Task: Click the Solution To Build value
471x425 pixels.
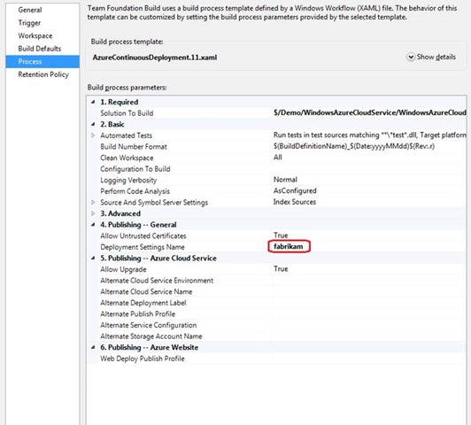Action: (369, 112)
